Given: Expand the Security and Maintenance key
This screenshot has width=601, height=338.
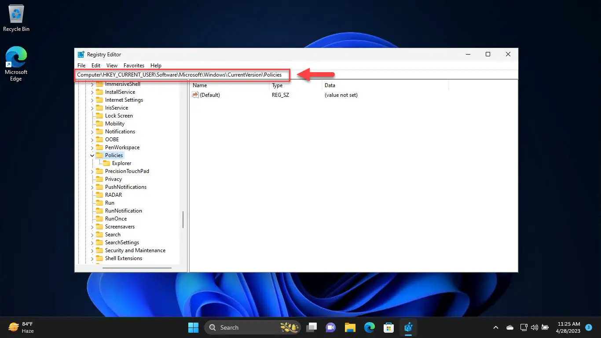Looking at the screenshot, I should click(92, 250).
